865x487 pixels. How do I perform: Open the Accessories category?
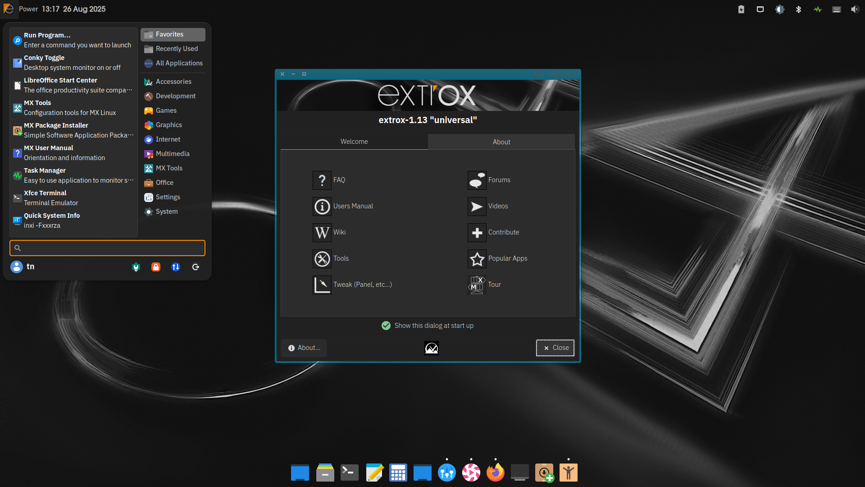click(173, 82)
